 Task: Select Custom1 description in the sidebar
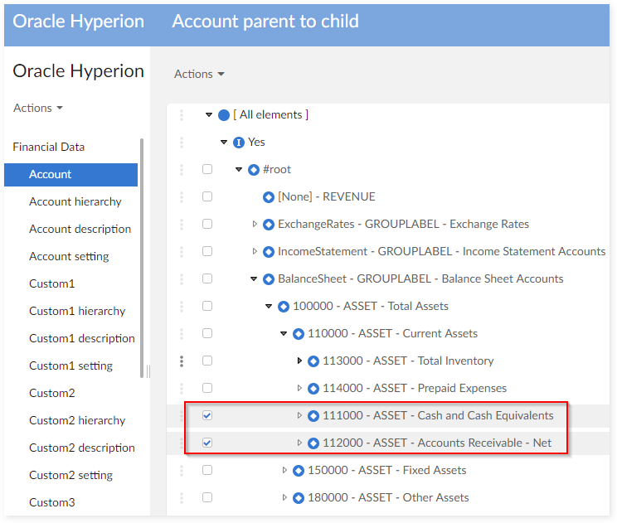tap(81, 338)
